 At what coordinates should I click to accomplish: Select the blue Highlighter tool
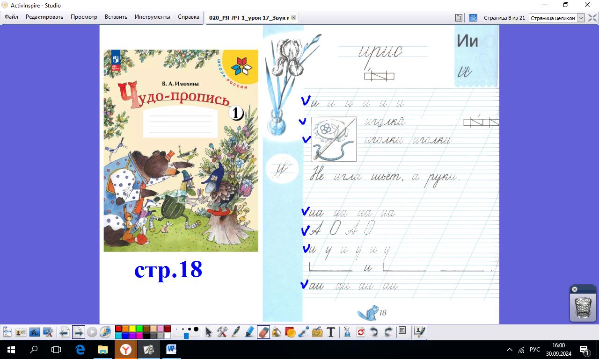249,332
